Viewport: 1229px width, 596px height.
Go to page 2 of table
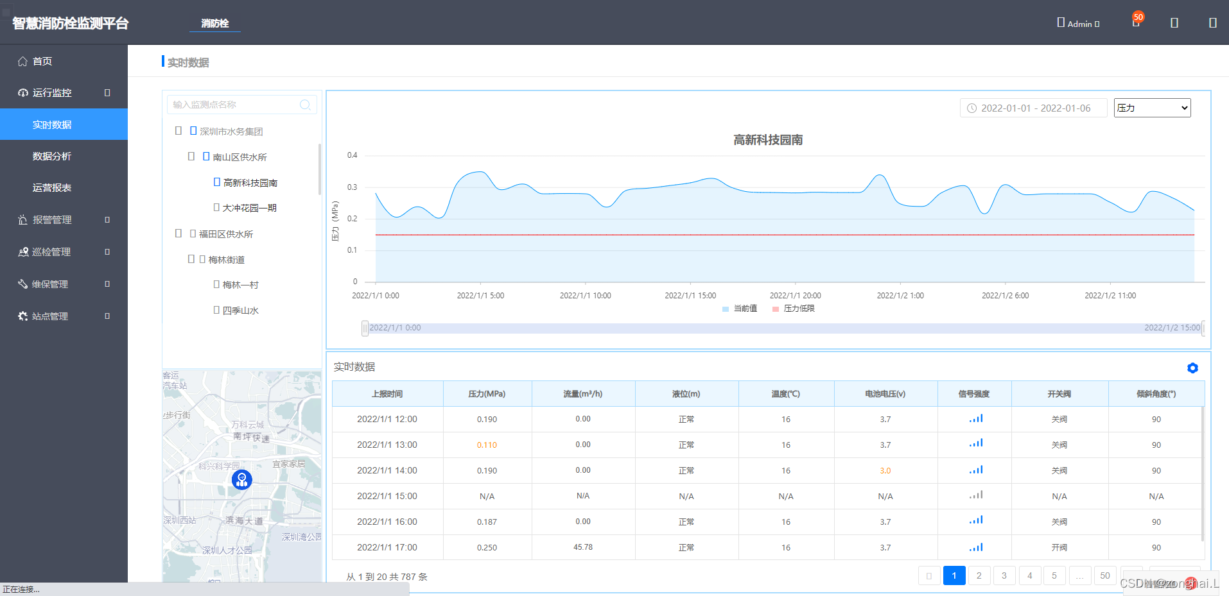979,575
